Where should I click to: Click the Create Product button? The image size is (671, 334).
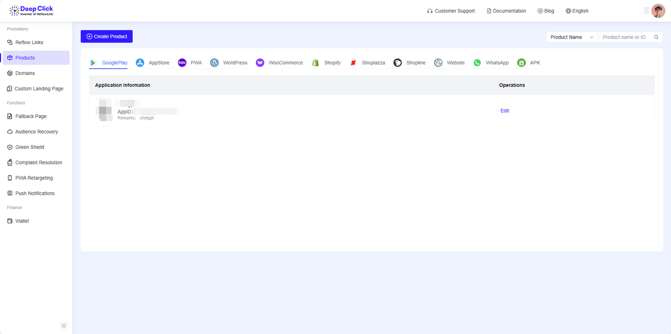106,37
